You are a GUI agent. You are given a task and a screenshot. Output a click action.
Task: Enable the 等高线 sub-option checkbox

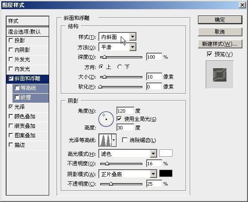tap(17, 88)
